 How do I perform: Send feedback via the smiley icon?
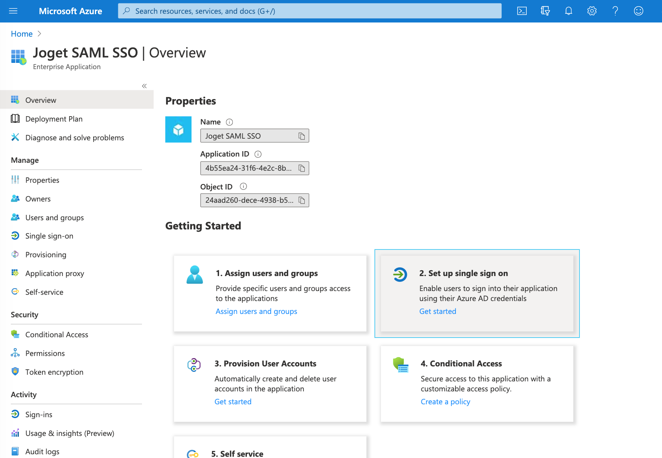click(x=638, y=11)
